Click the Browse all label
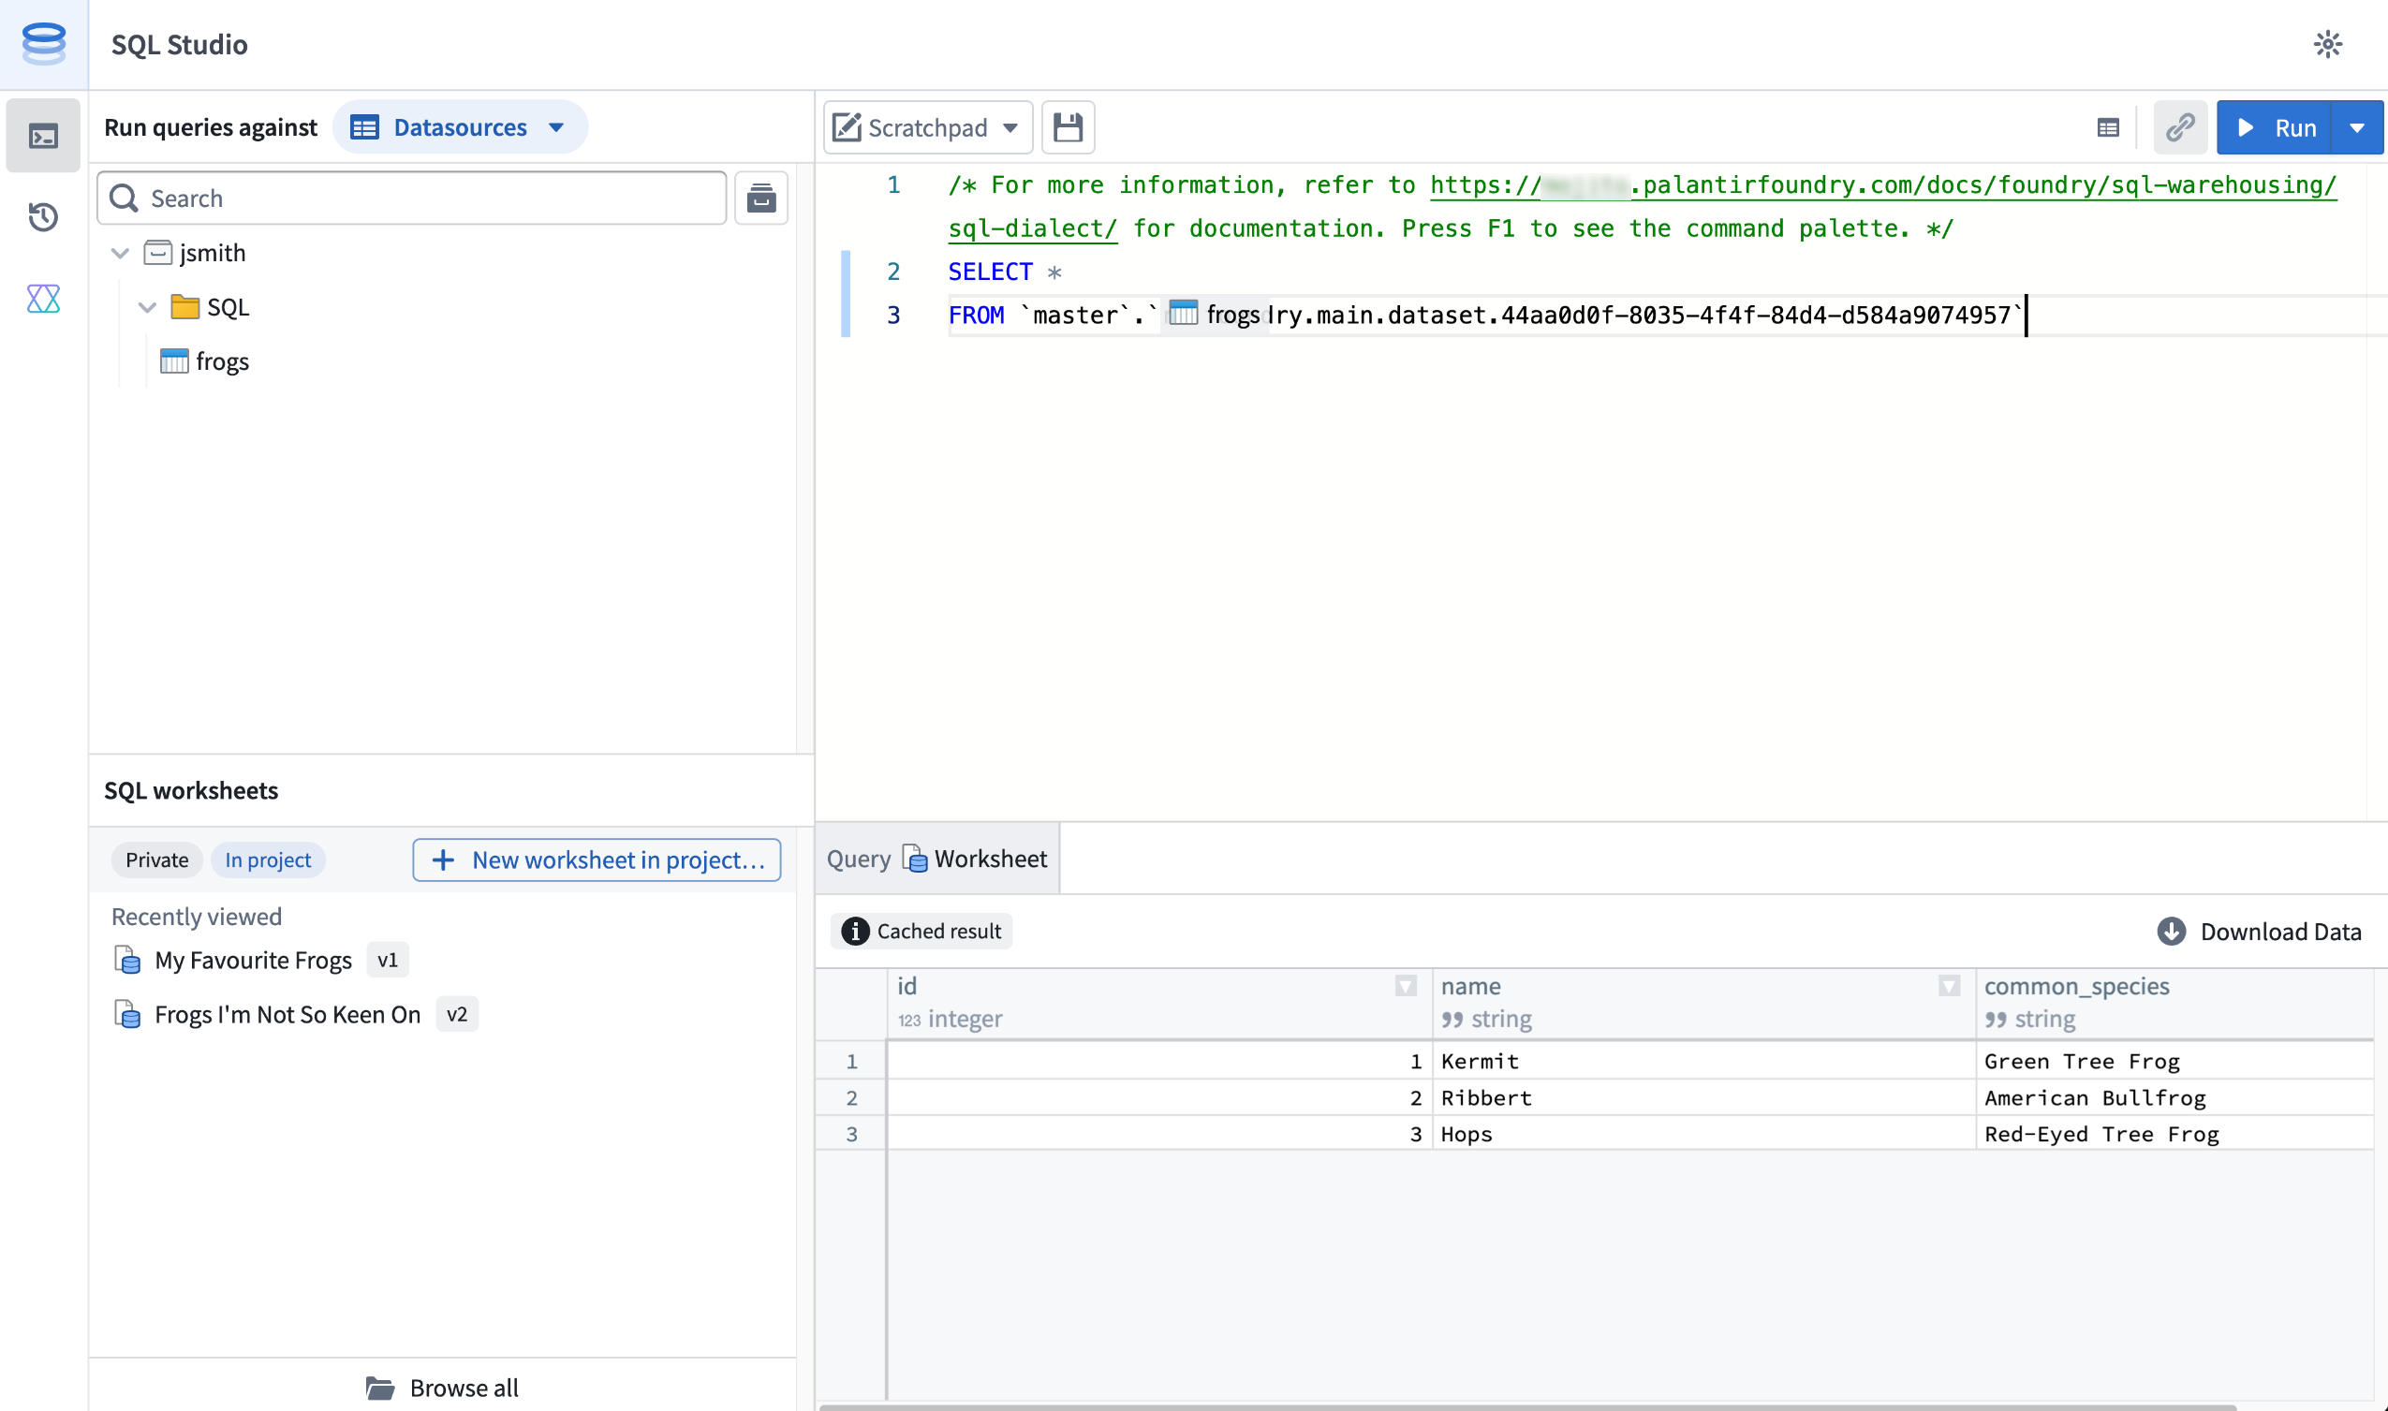The height and width of the screenshot is (1411, 2388). (x=464, y=1389)
